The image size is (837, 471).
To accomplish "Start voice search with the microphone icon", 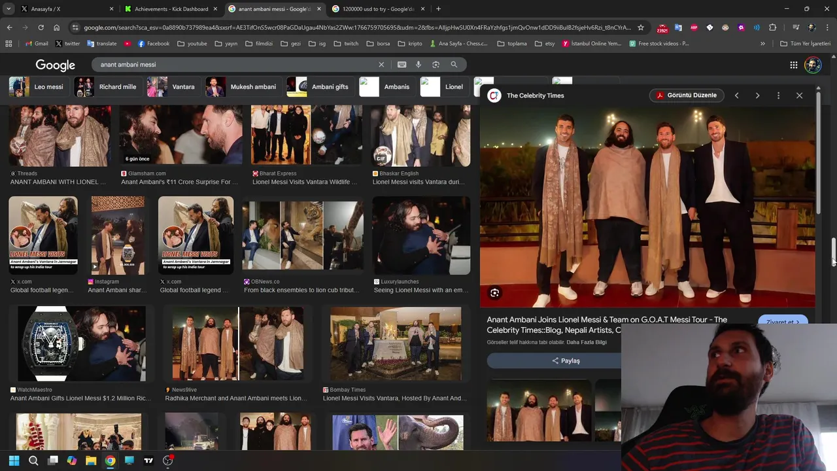I will click(x=418, y=65).
